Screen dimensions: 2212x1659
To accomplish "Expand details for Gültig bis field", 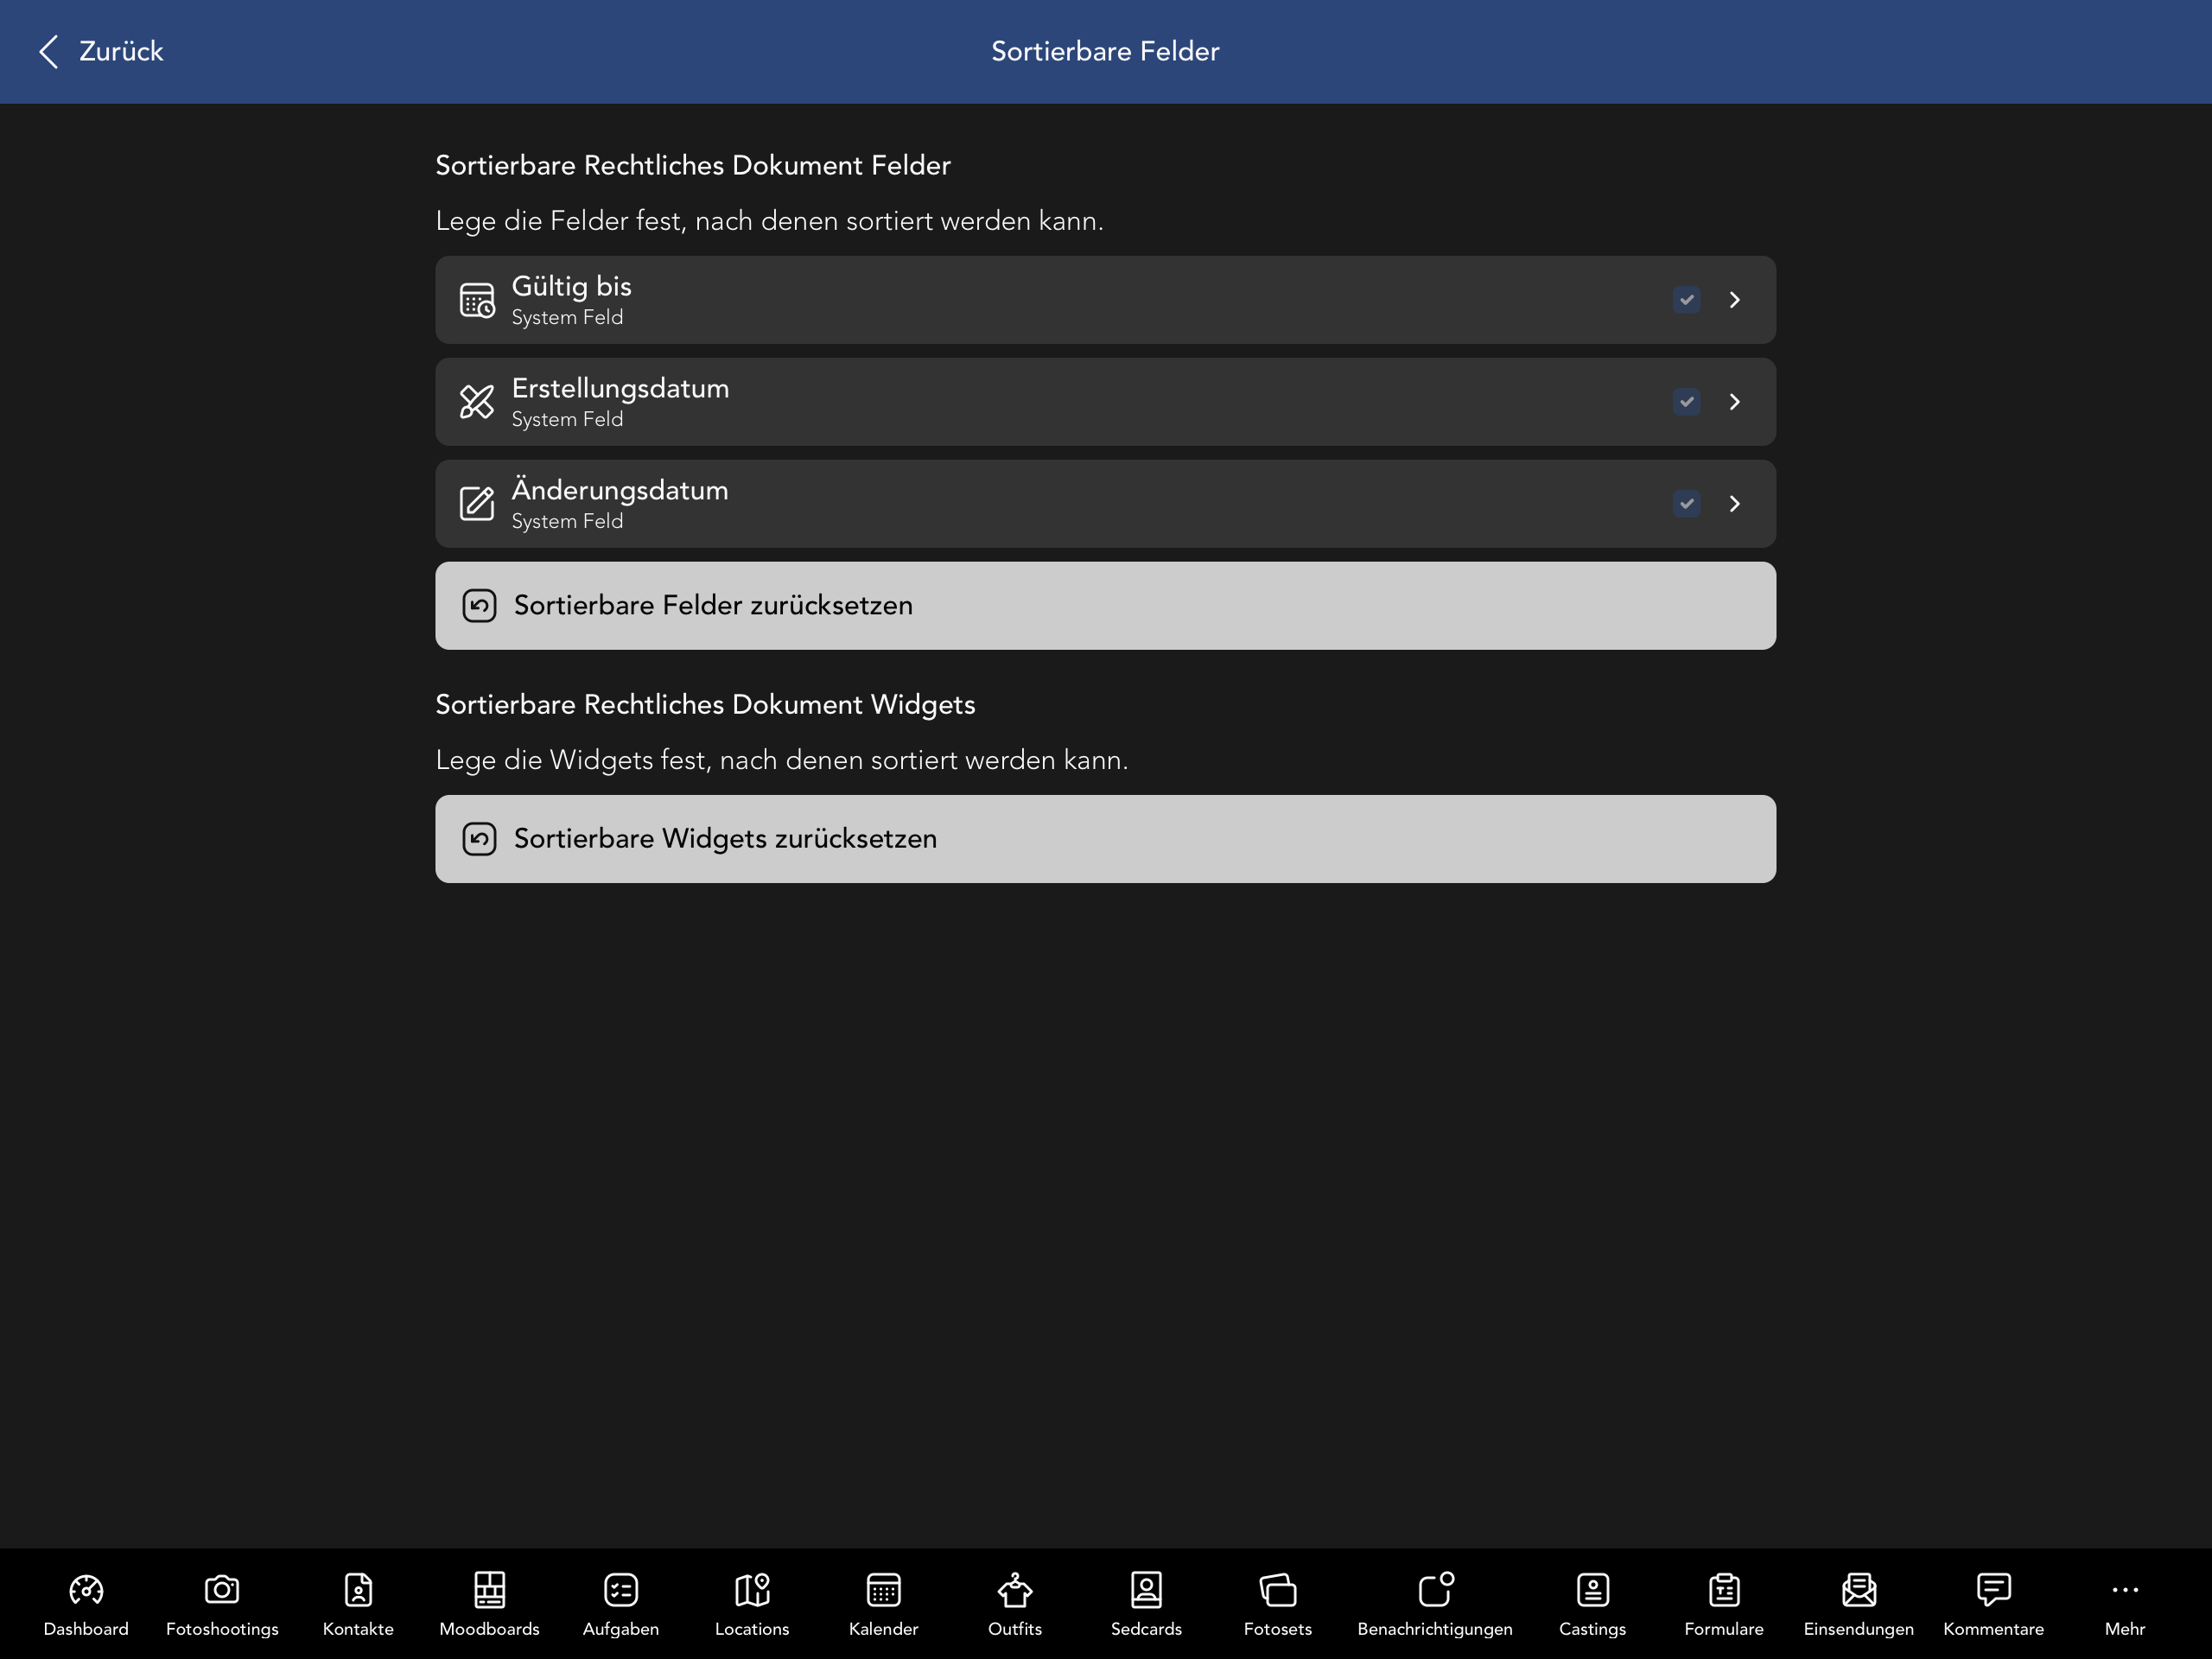I will (1735, 299).
